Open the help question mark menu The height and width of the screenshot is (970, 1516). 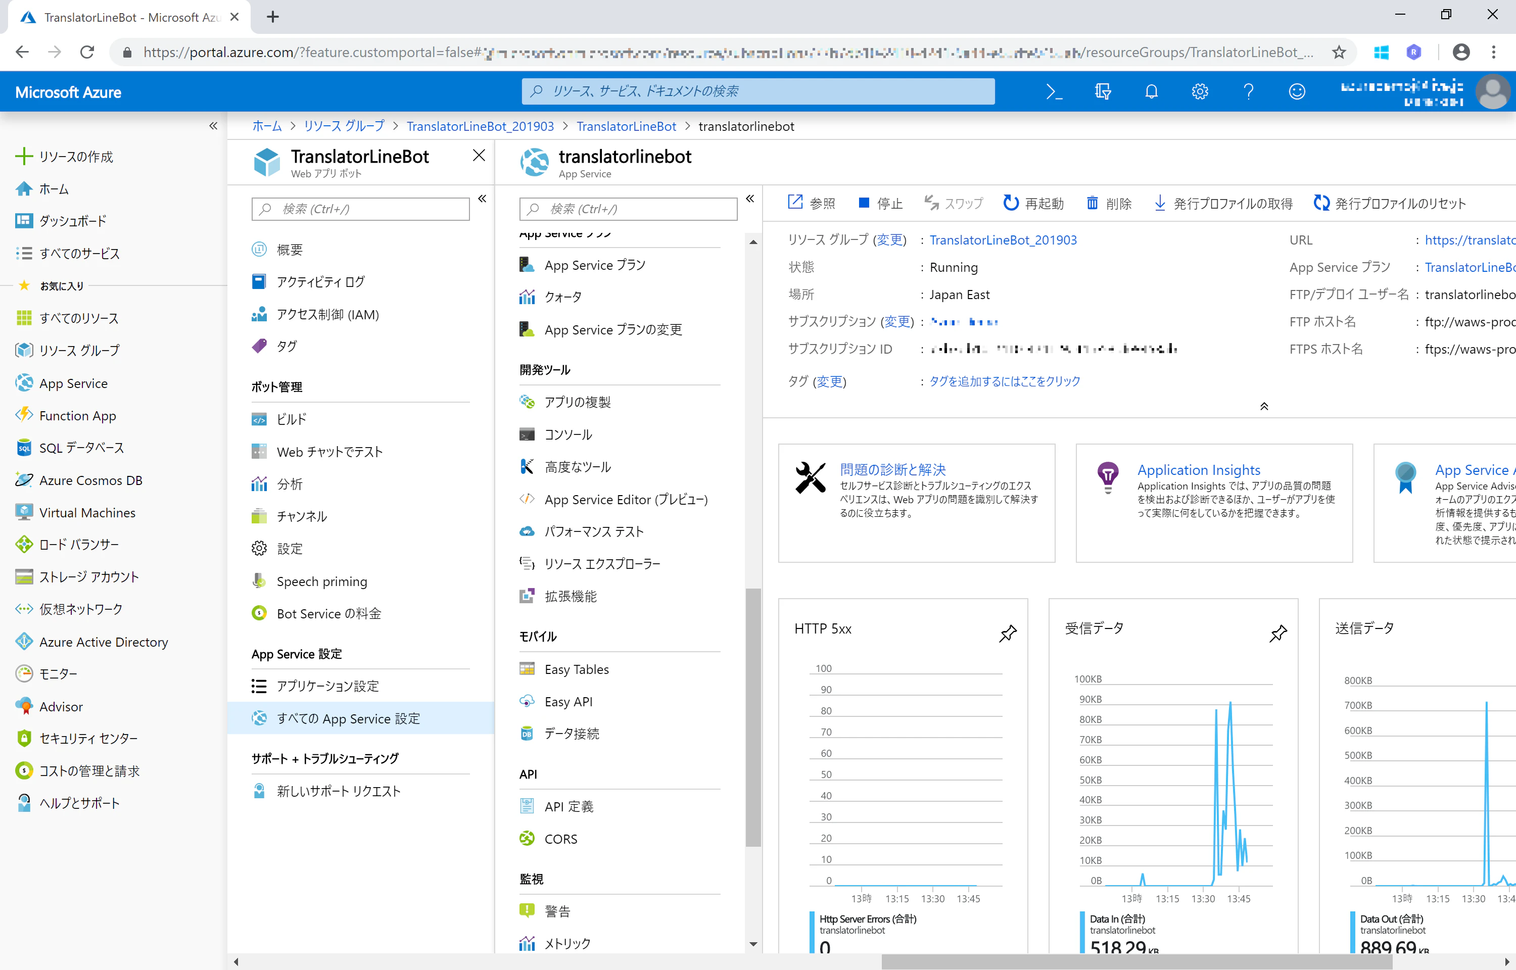point(1248,92)
